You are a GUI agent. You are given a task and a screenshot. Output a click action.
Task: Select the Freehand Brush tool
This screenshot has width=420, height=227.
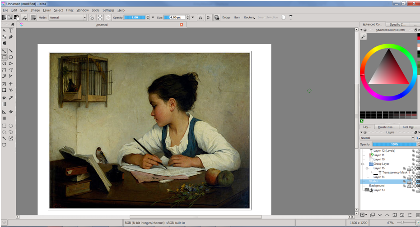pyautogui.click(x=4, y=51)
